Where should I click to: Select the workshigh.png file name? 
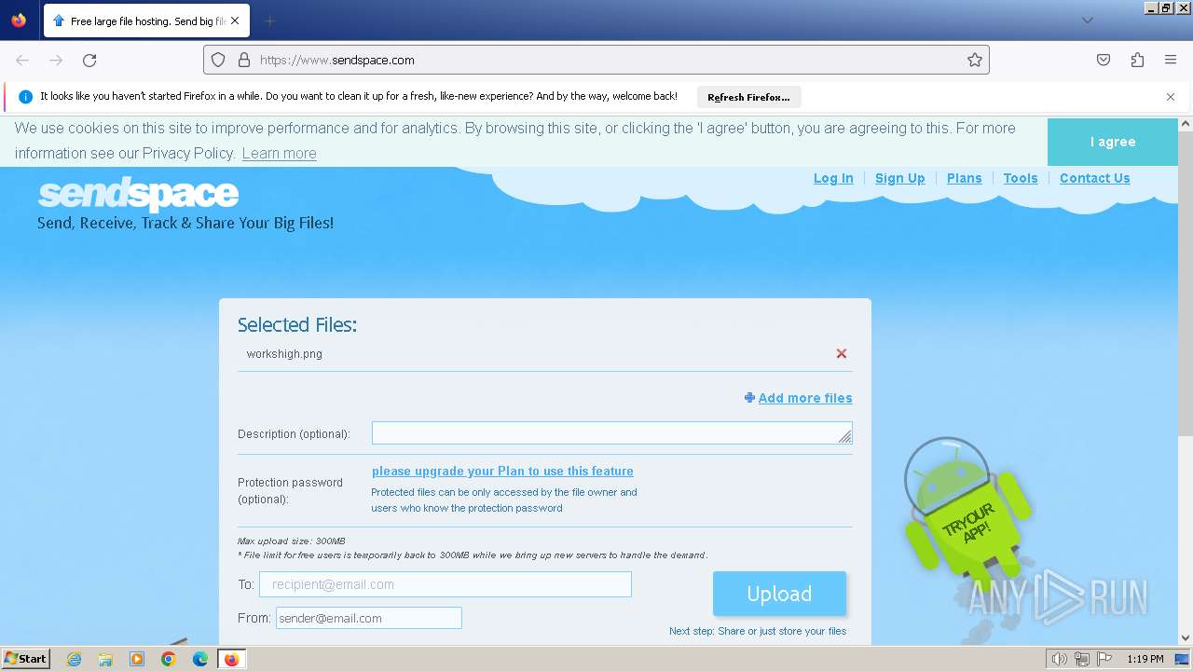(x=284, y=354)
